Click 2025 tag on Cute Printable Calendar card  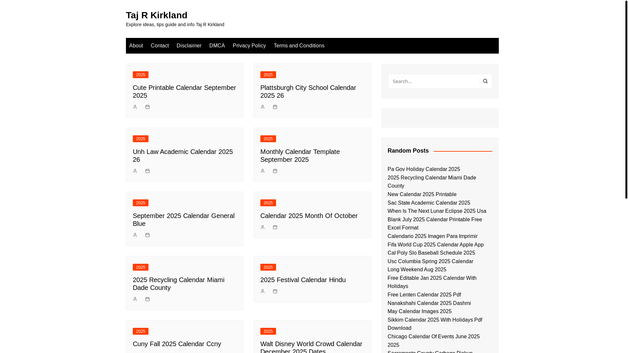[x=141, y=75]
